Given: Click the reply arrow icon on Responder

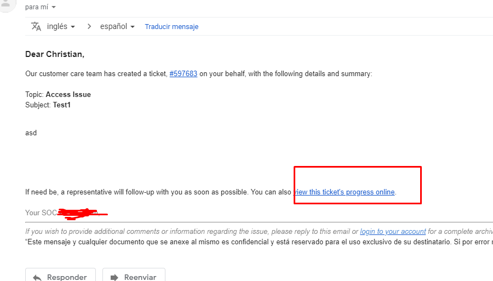Looking at the screenshot, I should tap(37, 277).
